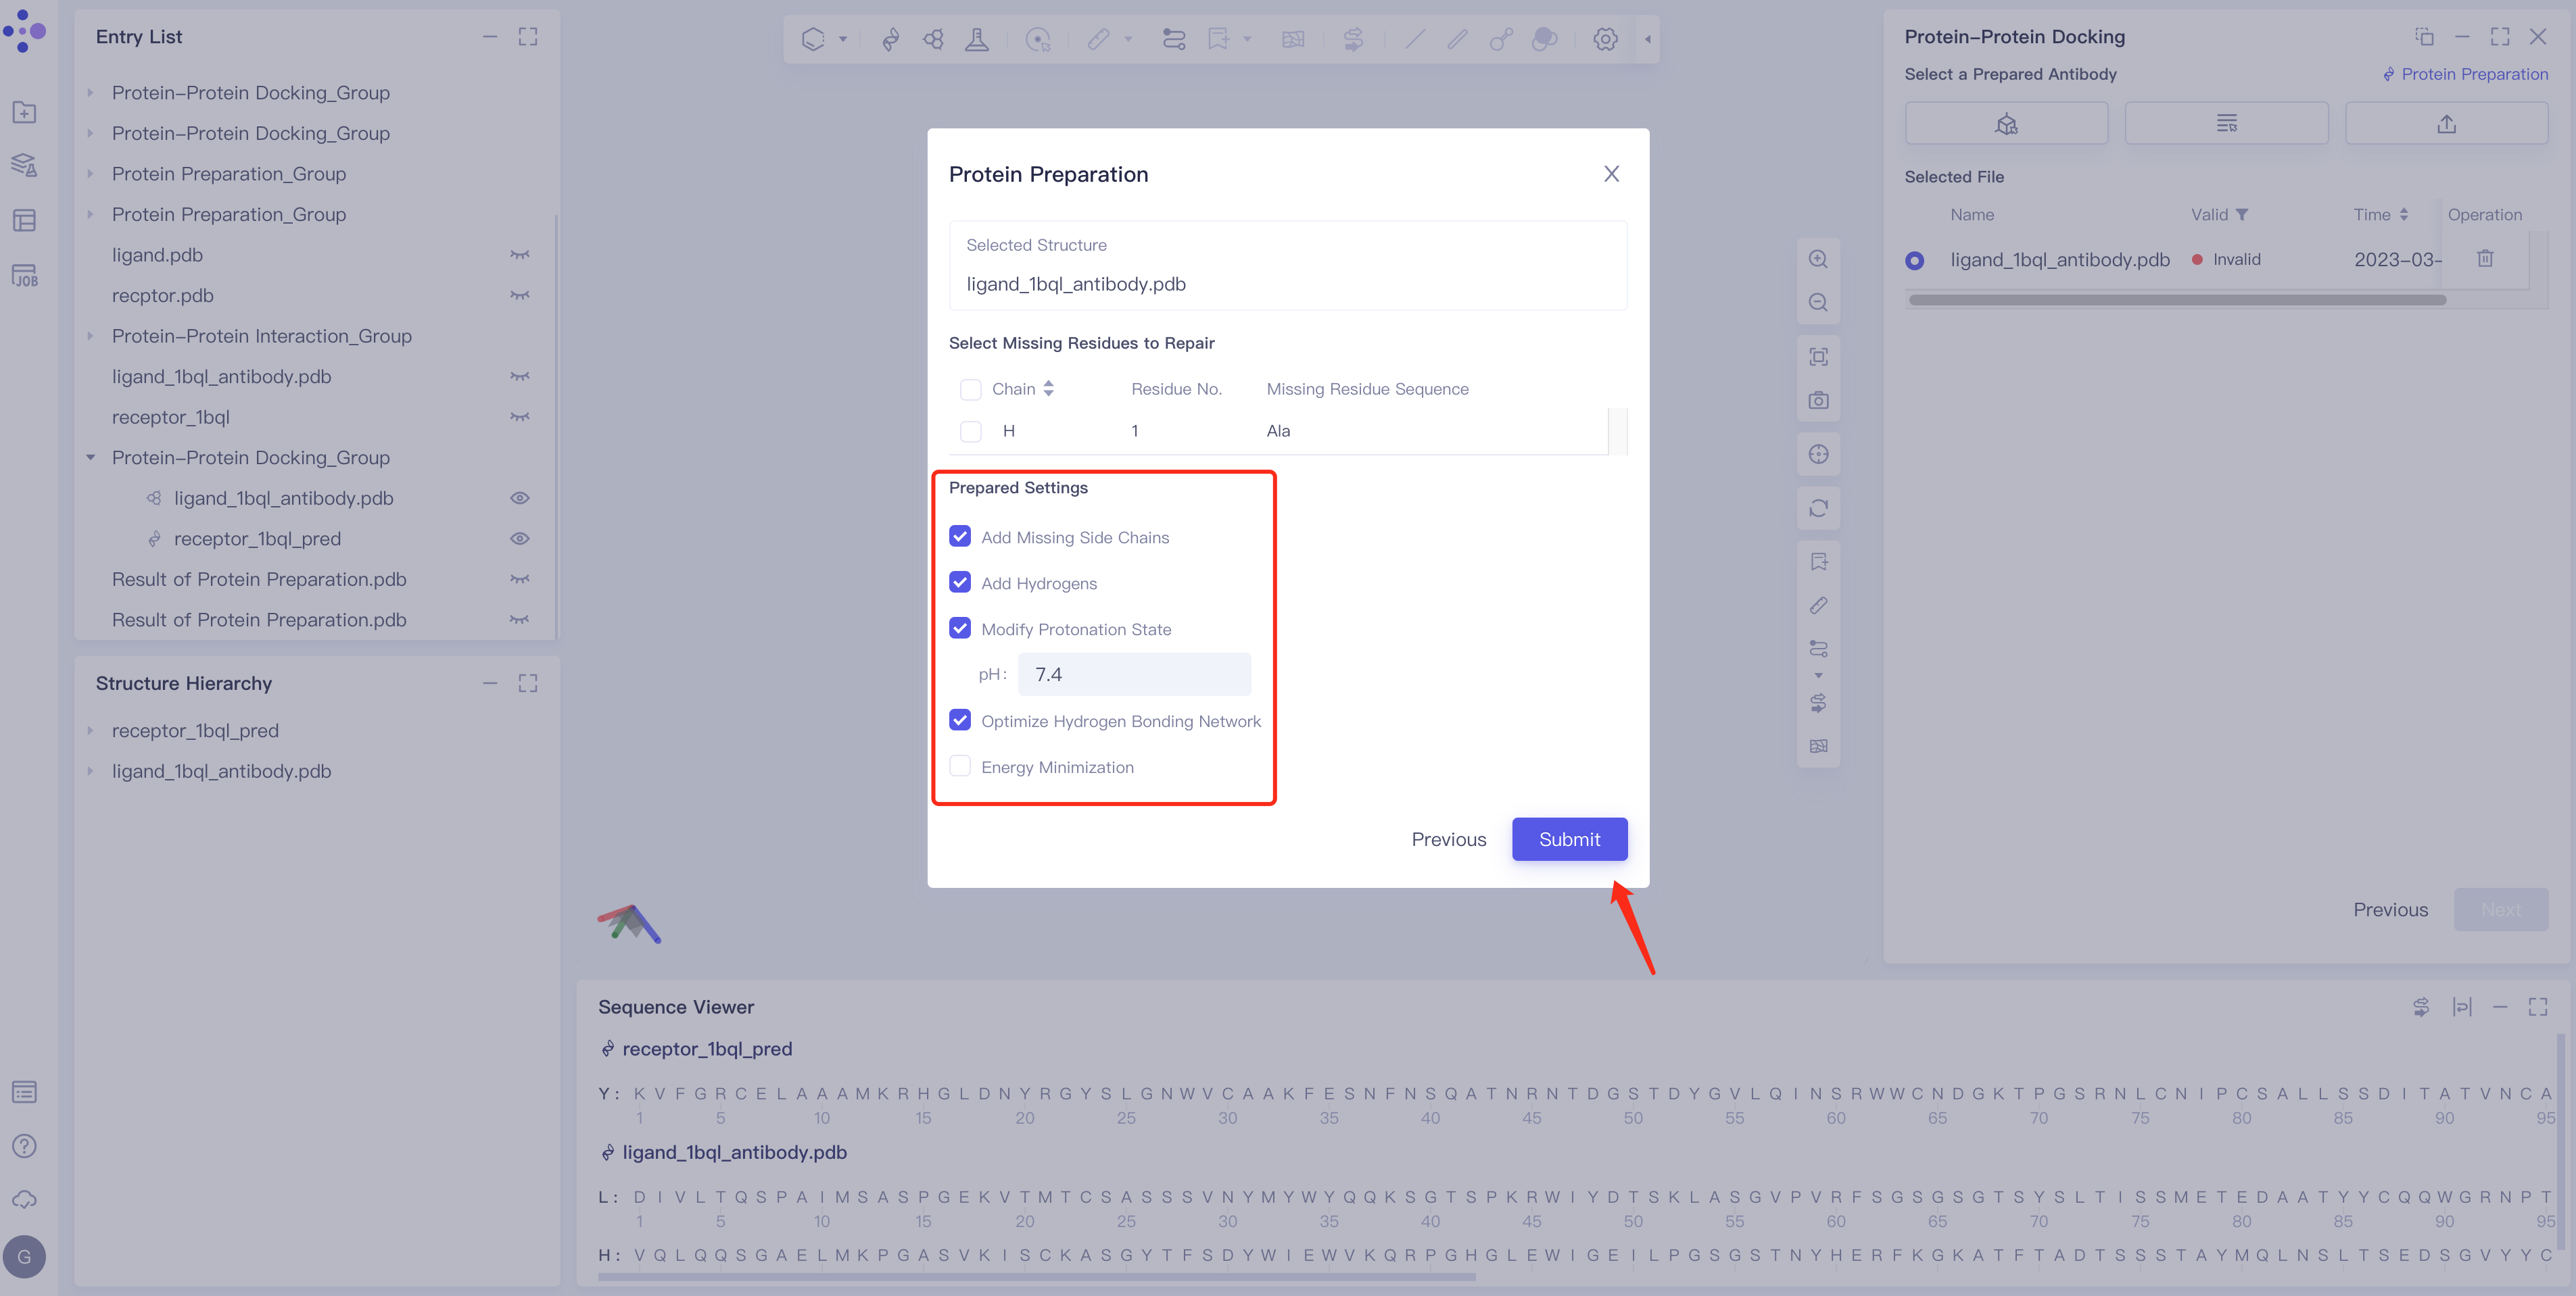This screenshot has width=2576, height=1296.
Task: Zoom in using the viewer magnifier plus icon
Action: coord(1818,259)
